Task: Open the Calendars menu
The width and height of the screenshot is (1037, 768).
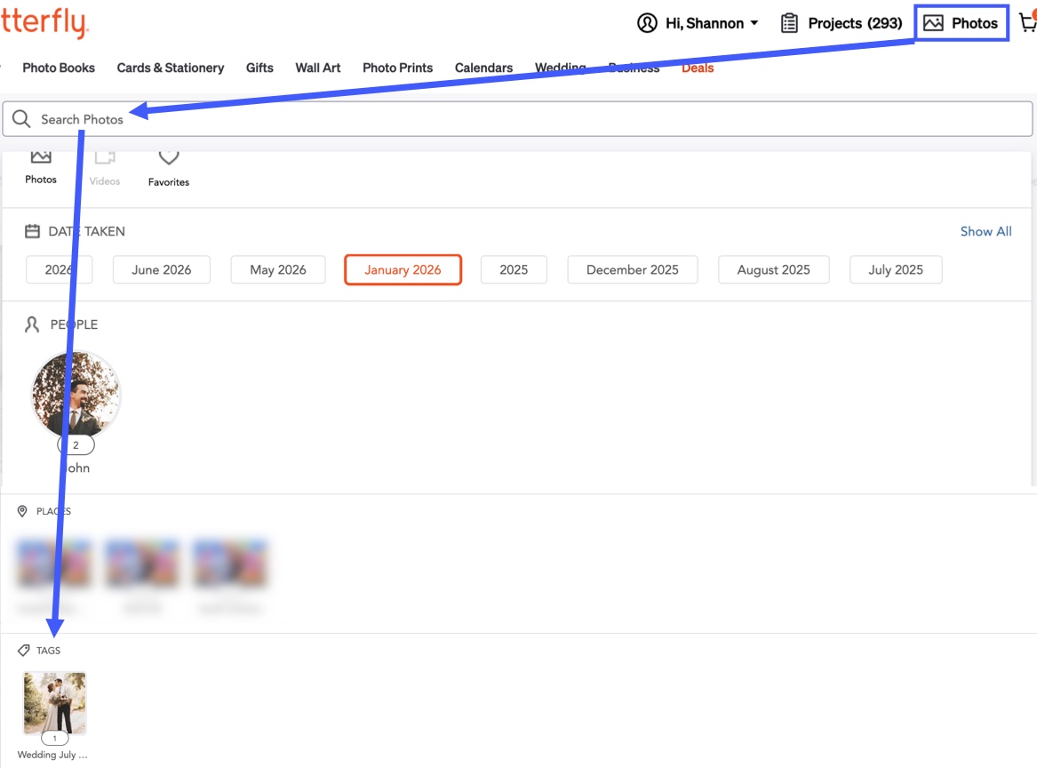Action: coord(483,68)
